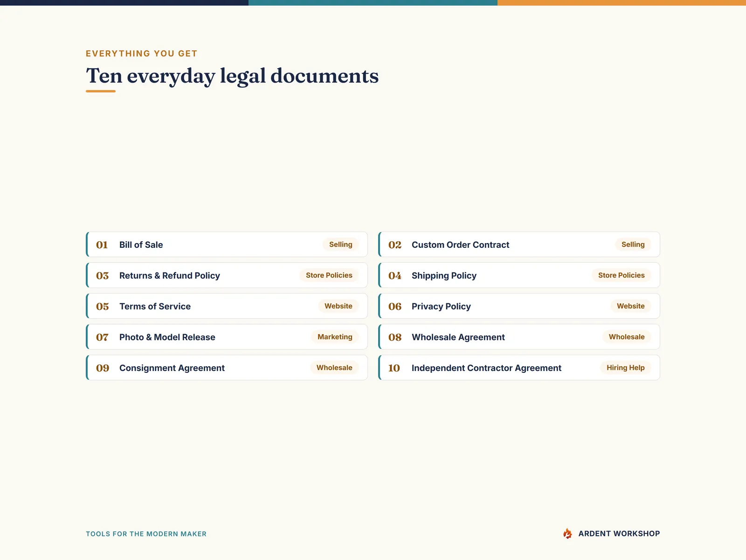Click the number 02 label

[x=395, y=245]
